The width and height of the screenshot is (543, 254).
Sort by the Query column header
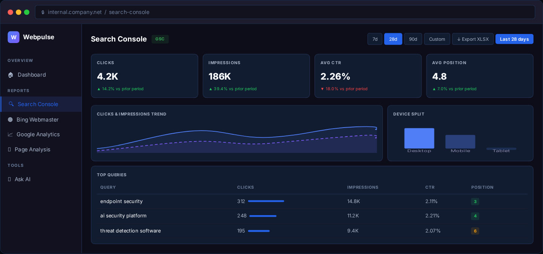(108, 187)
